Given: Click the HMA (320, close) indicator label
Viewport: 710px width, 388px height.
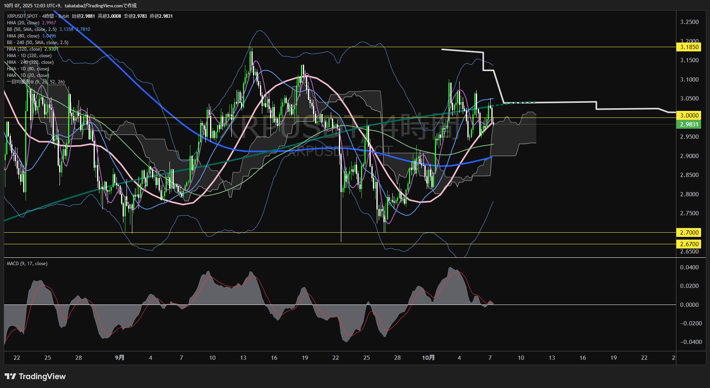Looking at the screenshot, I should click(x=24, y=49).
